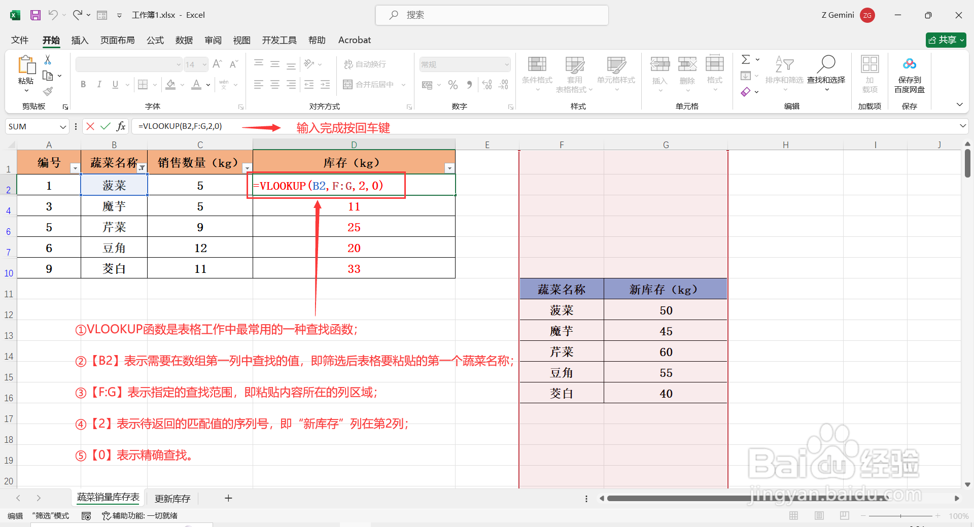The image size is (974, 527).
Task: Click the Clear eraser icon
Action: [x=745, y=92]
